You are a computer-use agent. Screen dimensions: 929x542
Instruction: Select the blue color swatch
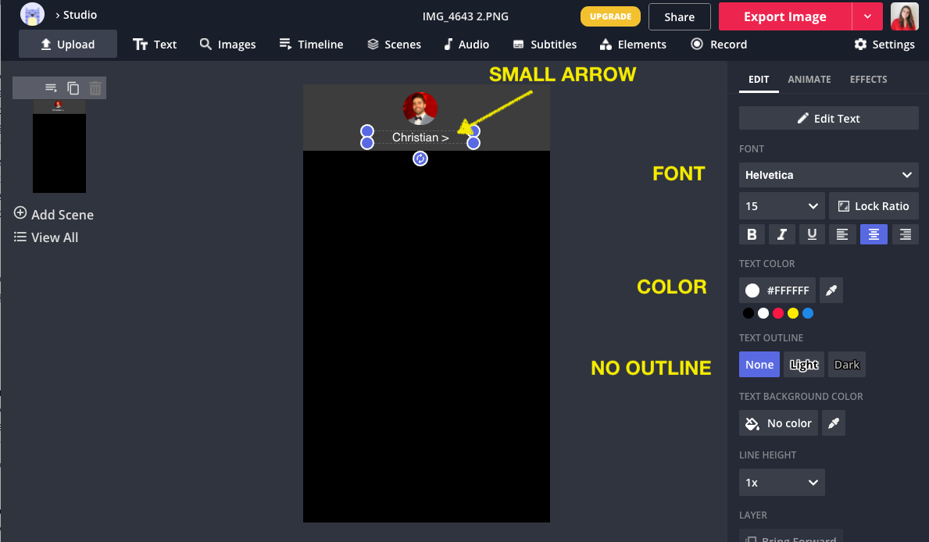(808, 313)
